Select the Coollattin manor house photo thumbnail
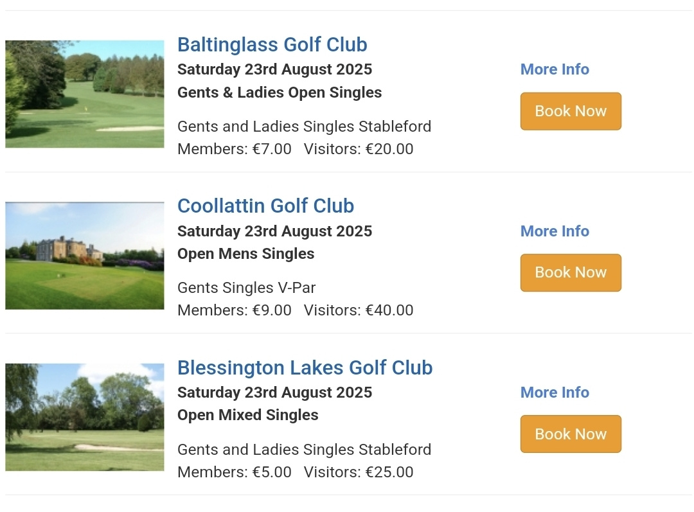The height and width of the screenshot is (512, 694). click(x=85, y=255)
